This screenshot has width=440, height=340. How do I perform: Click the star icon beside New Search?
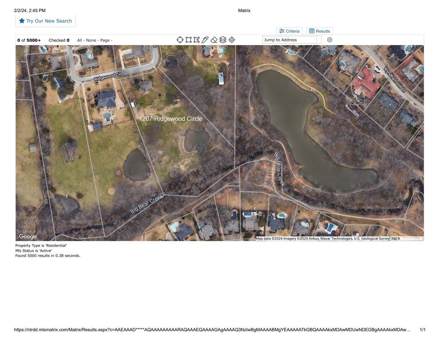22,21
